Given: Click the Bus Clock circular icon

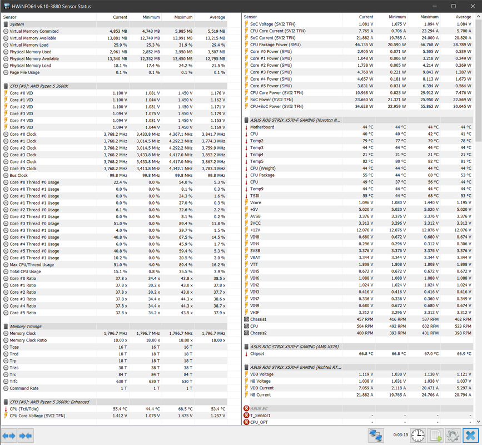Looking at the screenshot, I should pyautogui.click(x=6, y=175).
